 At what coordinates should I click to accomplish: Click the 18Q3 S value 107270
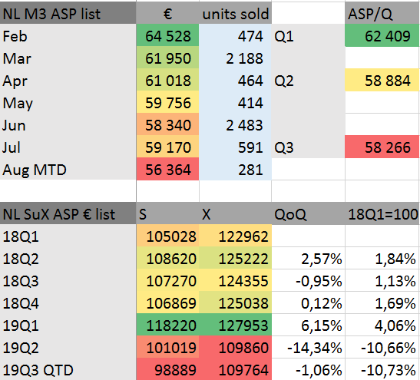[x=167, y=280]
